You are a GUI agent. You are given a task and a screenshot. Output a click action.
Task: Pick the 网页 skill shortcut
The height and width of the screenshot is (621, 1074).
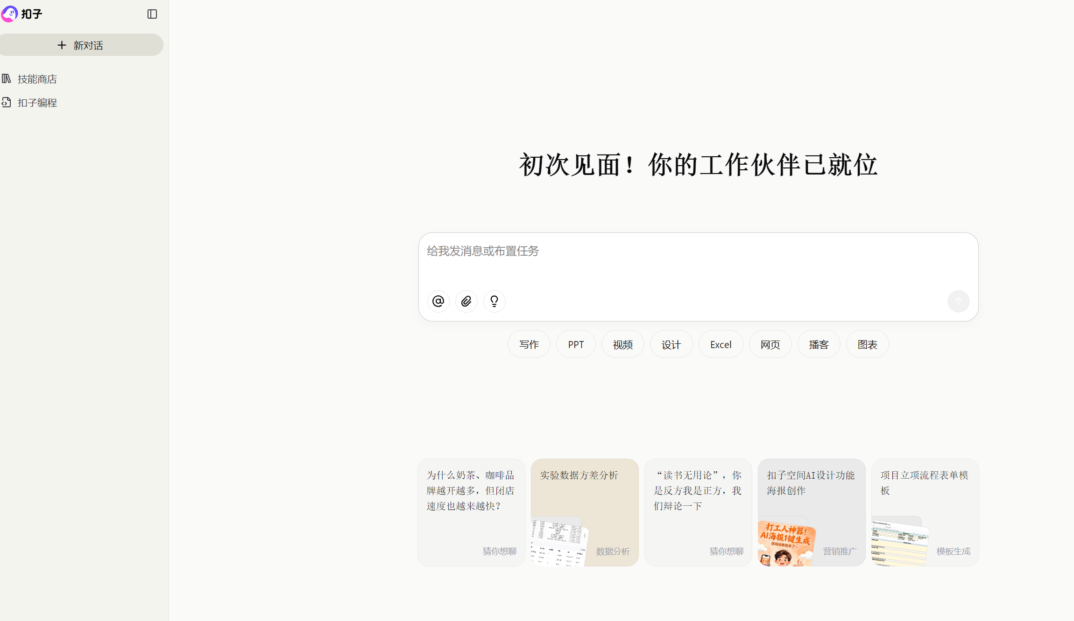(770, 344)
